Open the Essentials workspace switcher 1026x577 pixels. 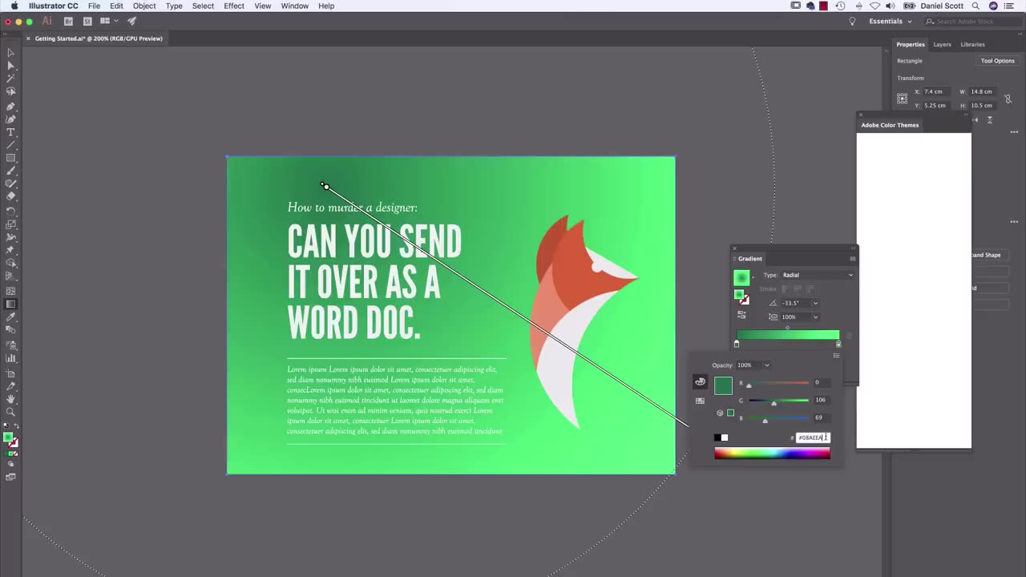click(x=891, y=21)
